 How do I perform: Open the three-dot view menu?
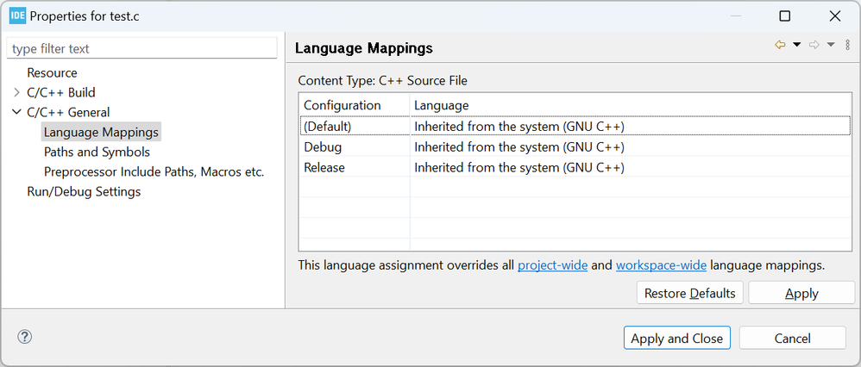[x=847, y=45]
